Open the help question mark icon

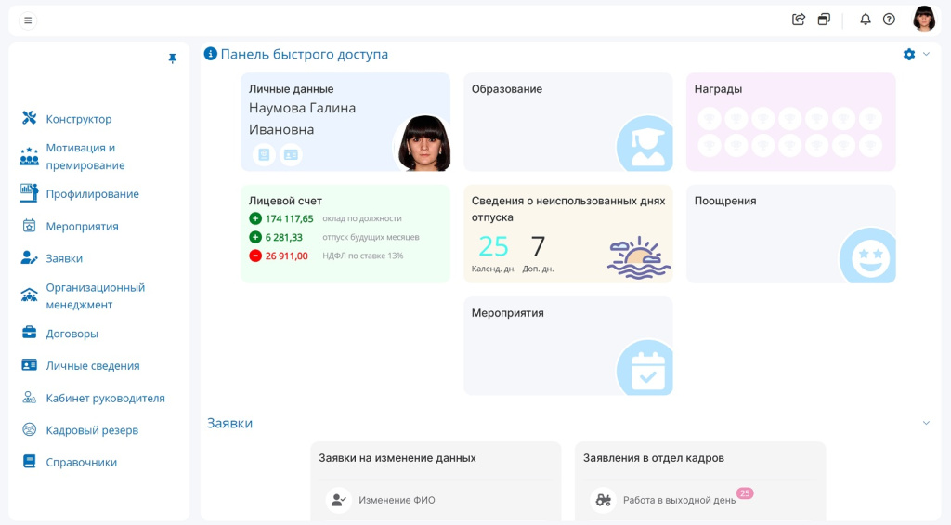tap(889, 20)
